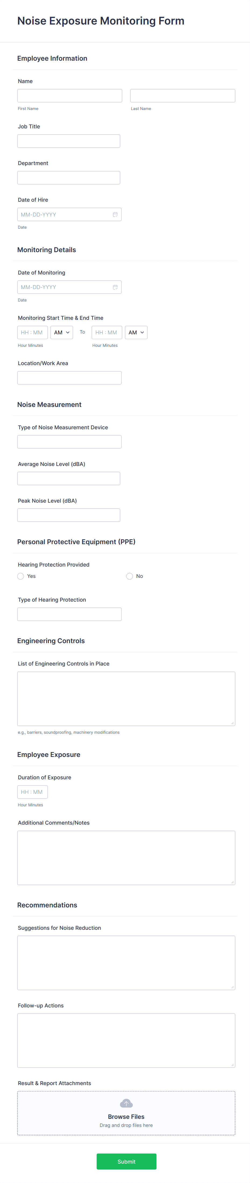Click the cloud upload icon in attachments area
This screenshot has width=250, height=1183.
126,1103
